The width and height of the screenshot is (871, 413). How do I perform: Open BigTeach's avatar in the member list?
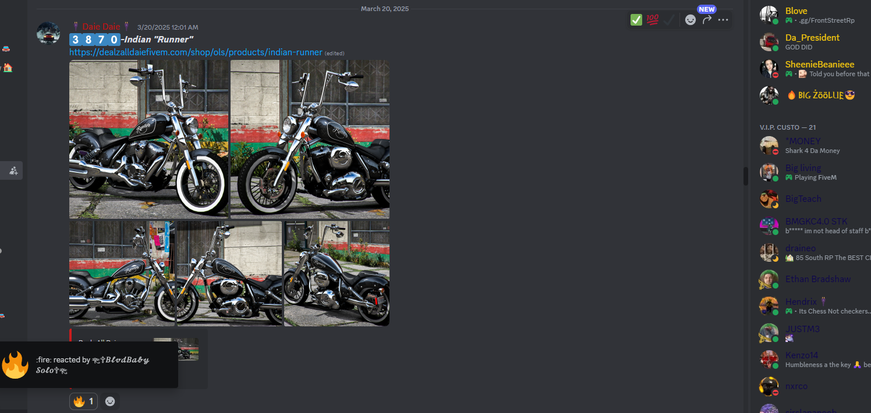(769, 199)
